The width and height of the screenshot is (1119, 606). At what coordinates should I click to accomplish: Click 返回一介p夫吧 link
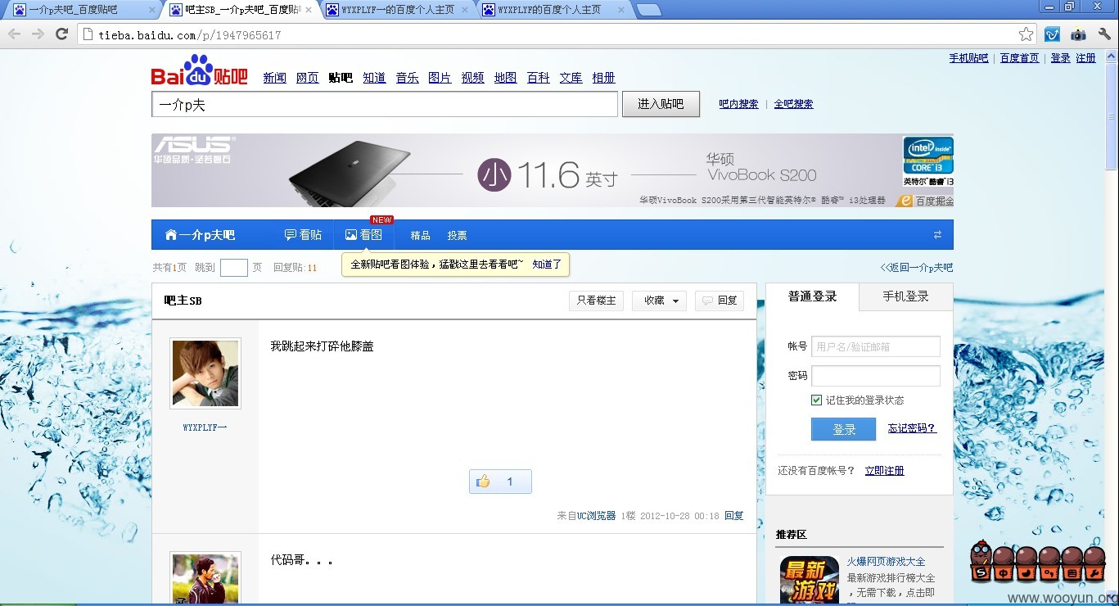917,268
